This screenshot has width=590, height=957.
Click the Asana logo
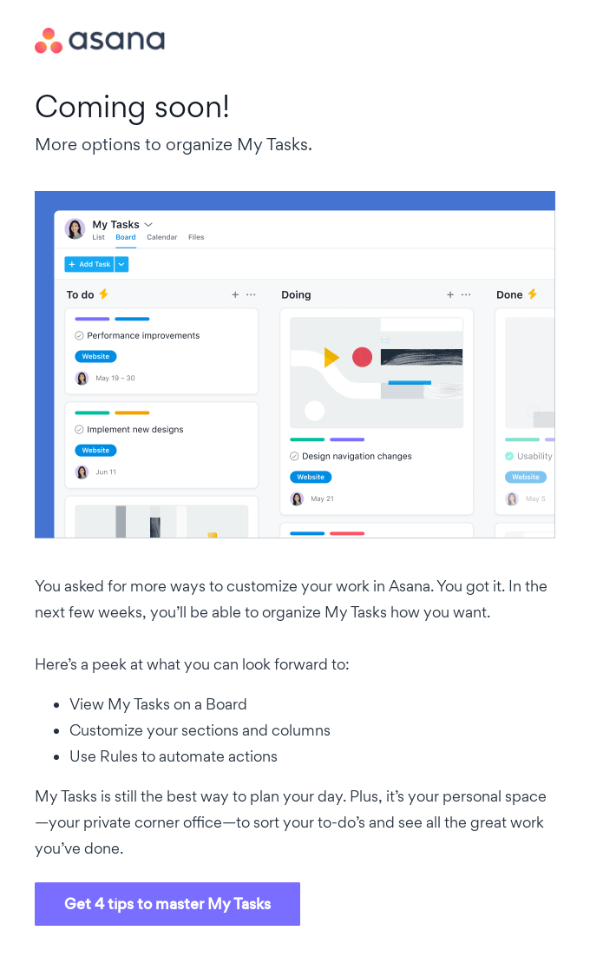pos(99,41)
